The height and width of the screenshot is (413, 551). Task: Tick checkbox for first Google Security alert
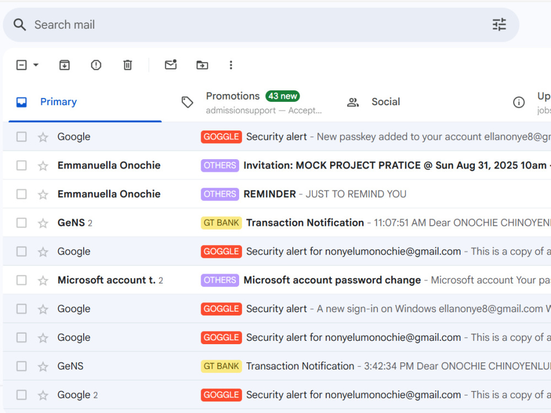[21, 137]
